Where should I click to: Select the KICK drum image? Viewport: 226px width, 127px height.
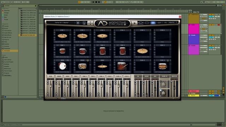coord(62,66)
